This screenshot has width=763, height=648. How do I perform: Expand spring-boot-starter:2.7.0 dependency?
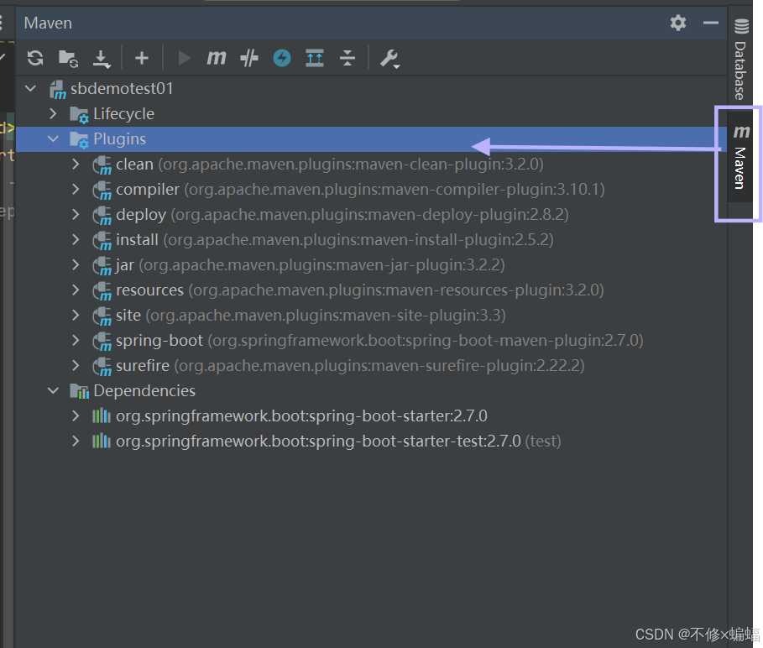(76, 416)
